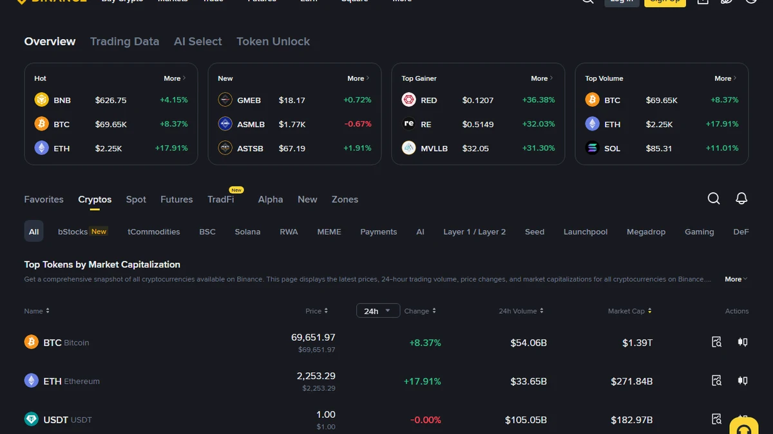This screenshot has height=434, width=773.
Task: Select the Overview tab
Action: click(50, 41)
